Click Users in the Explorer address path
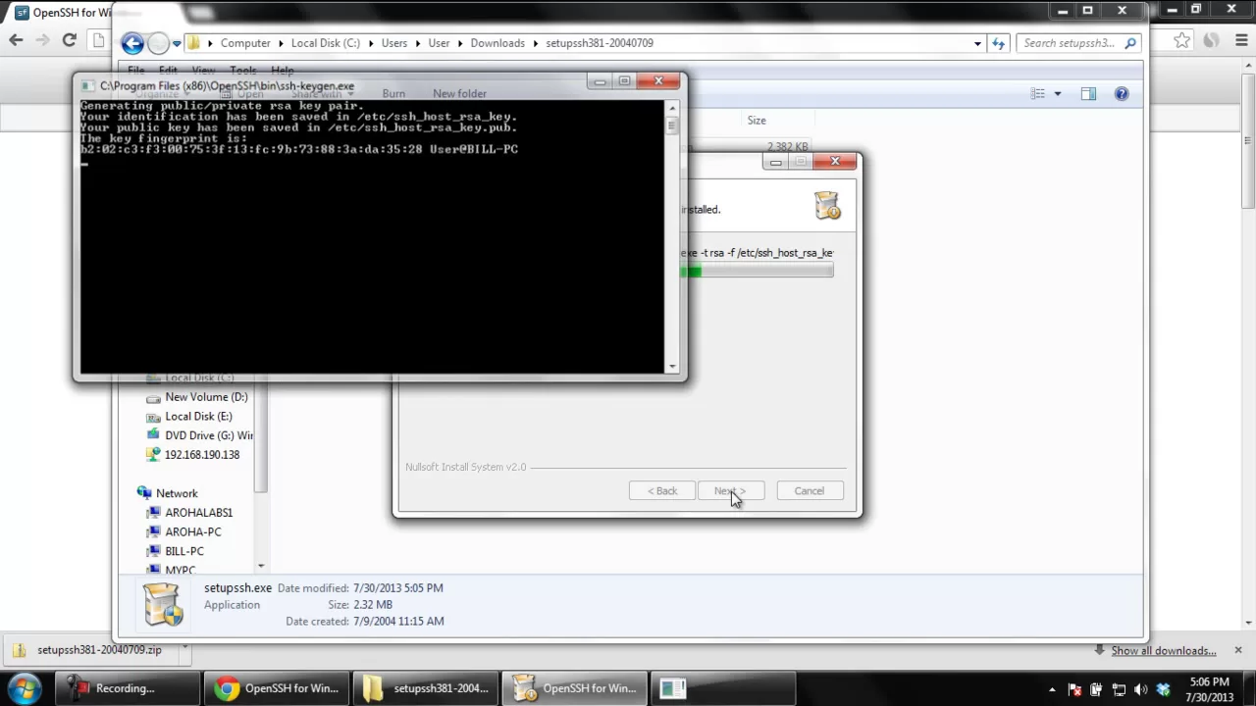This screenshot has width=1256, height=706. [394, 43]
